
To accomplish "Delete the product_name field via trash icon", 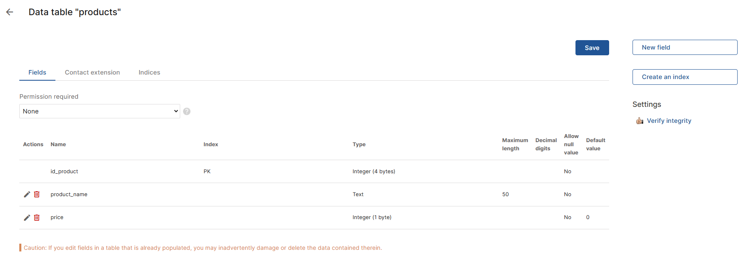I will [37, 195].
